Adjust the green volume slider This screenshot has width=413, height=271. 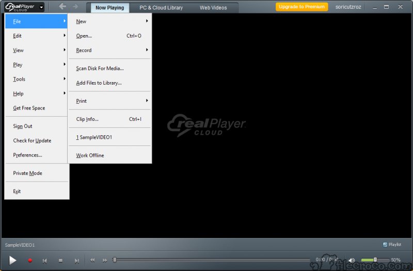tap(375, 260)
